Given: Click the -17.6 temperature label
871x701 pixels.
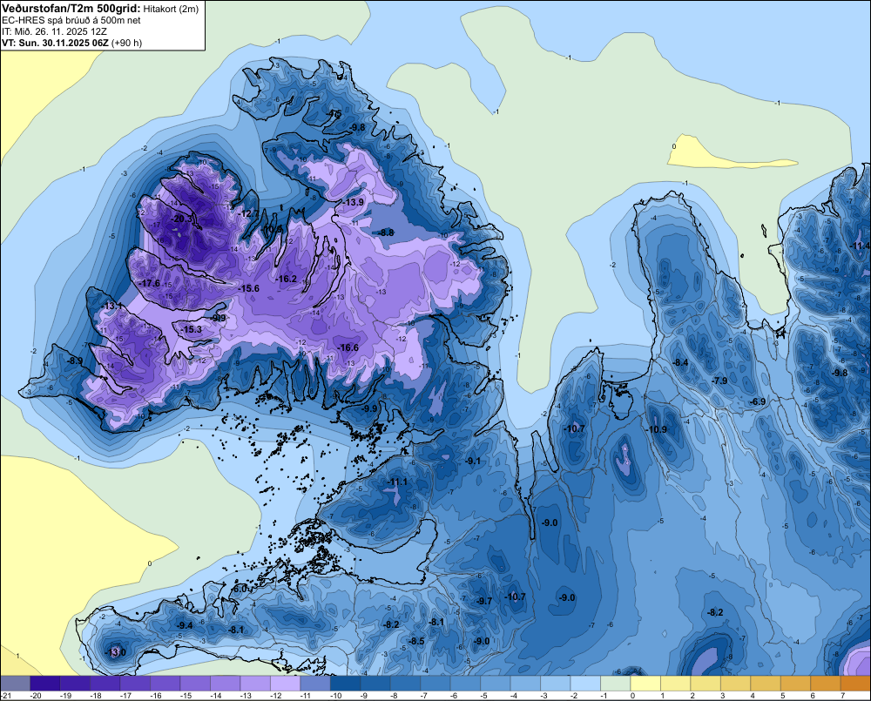Looking at the screenshot, I should pyautogui.click(x=150, y=283).
